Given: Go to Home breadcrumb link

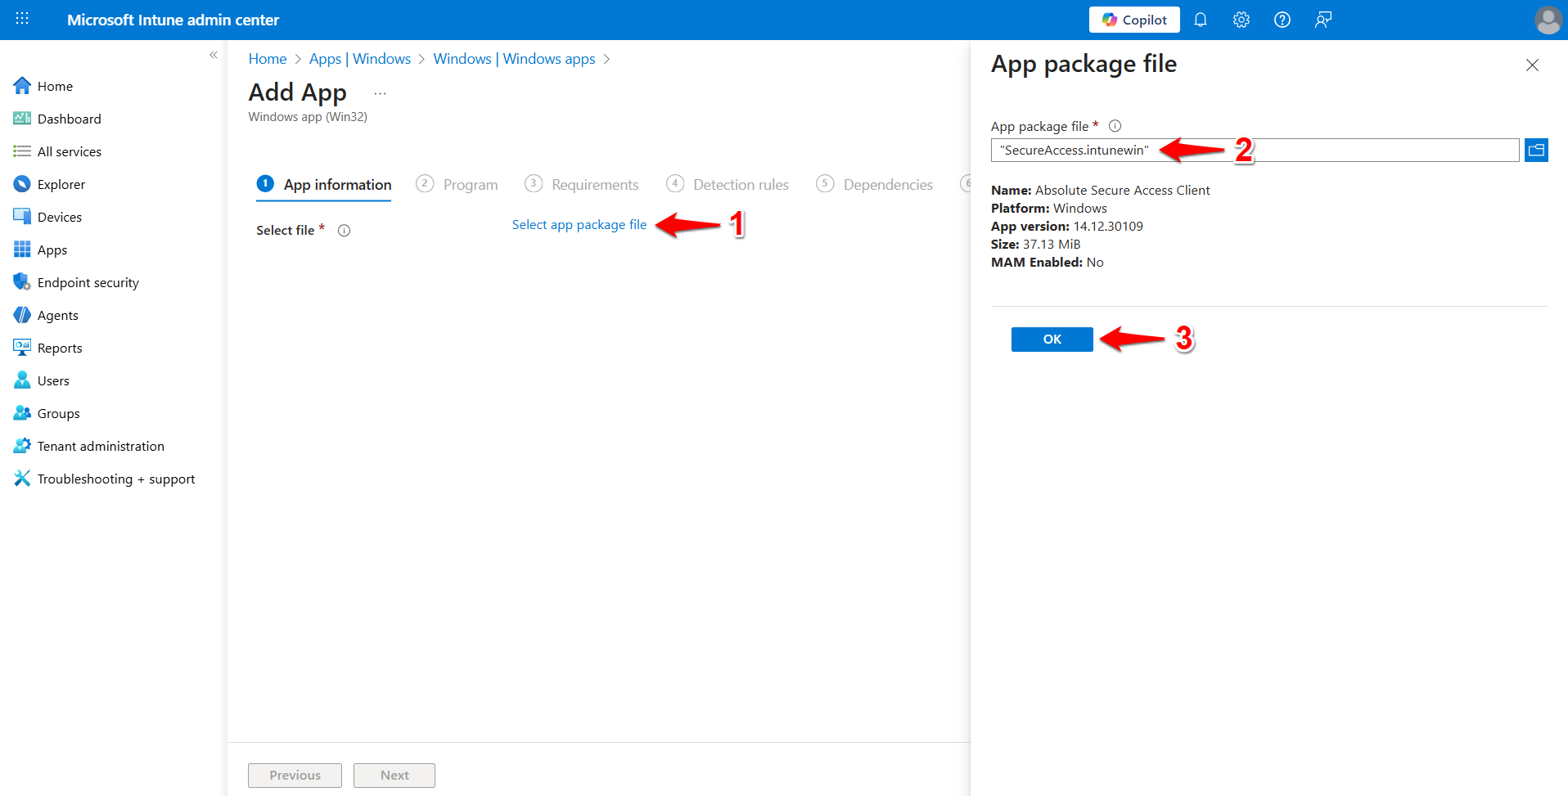Looking at the screenshot, I should pyautogui.click(x=268, y=59).
